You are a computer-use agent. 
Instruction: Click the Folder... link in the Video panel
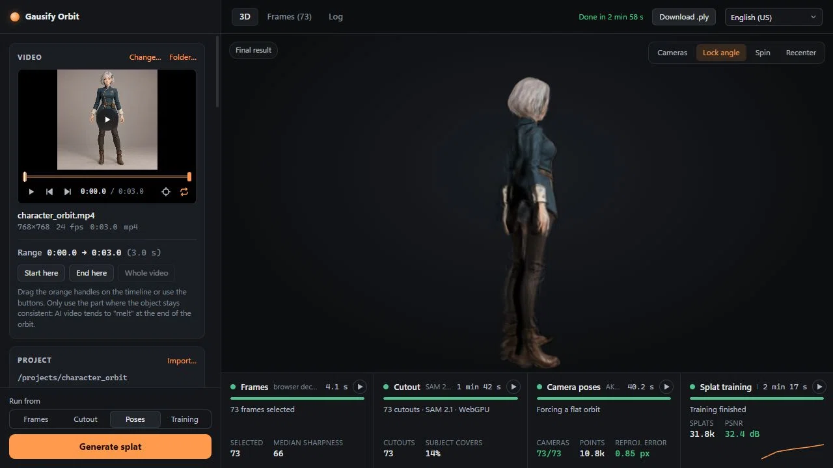point(183,57)
